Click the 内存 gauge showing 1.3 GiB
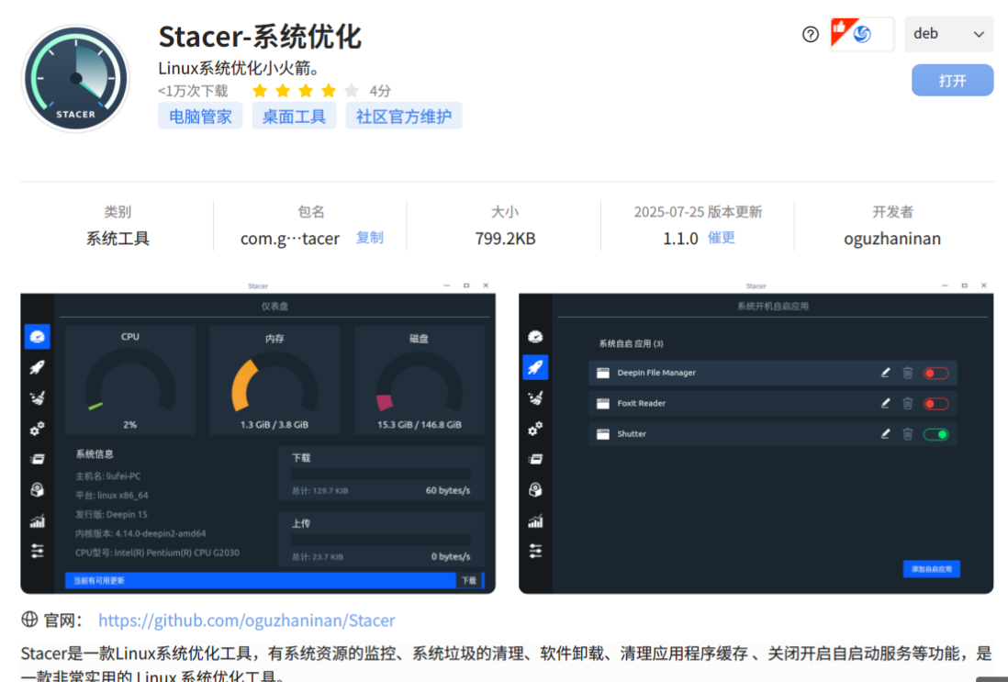This screenshot has width=1008, height=682. click(274, 381)
